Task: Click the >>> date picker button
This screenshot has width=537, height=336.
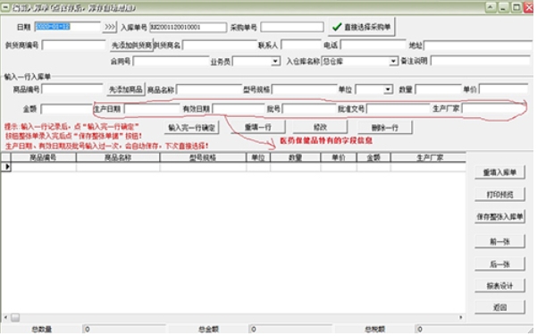Action: coord(110,27)
